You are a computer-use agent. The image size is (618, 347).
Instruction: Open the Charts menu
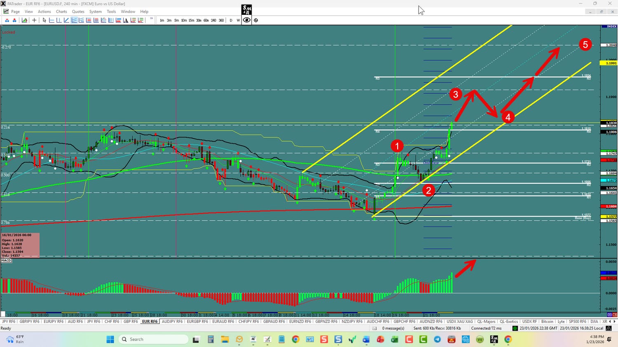pos(61,12)
